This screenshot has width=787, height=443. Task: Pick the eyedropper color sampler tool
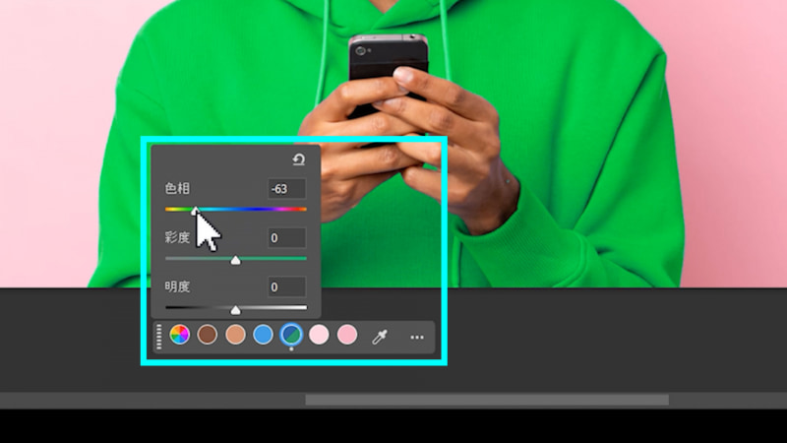coord(380,337)
